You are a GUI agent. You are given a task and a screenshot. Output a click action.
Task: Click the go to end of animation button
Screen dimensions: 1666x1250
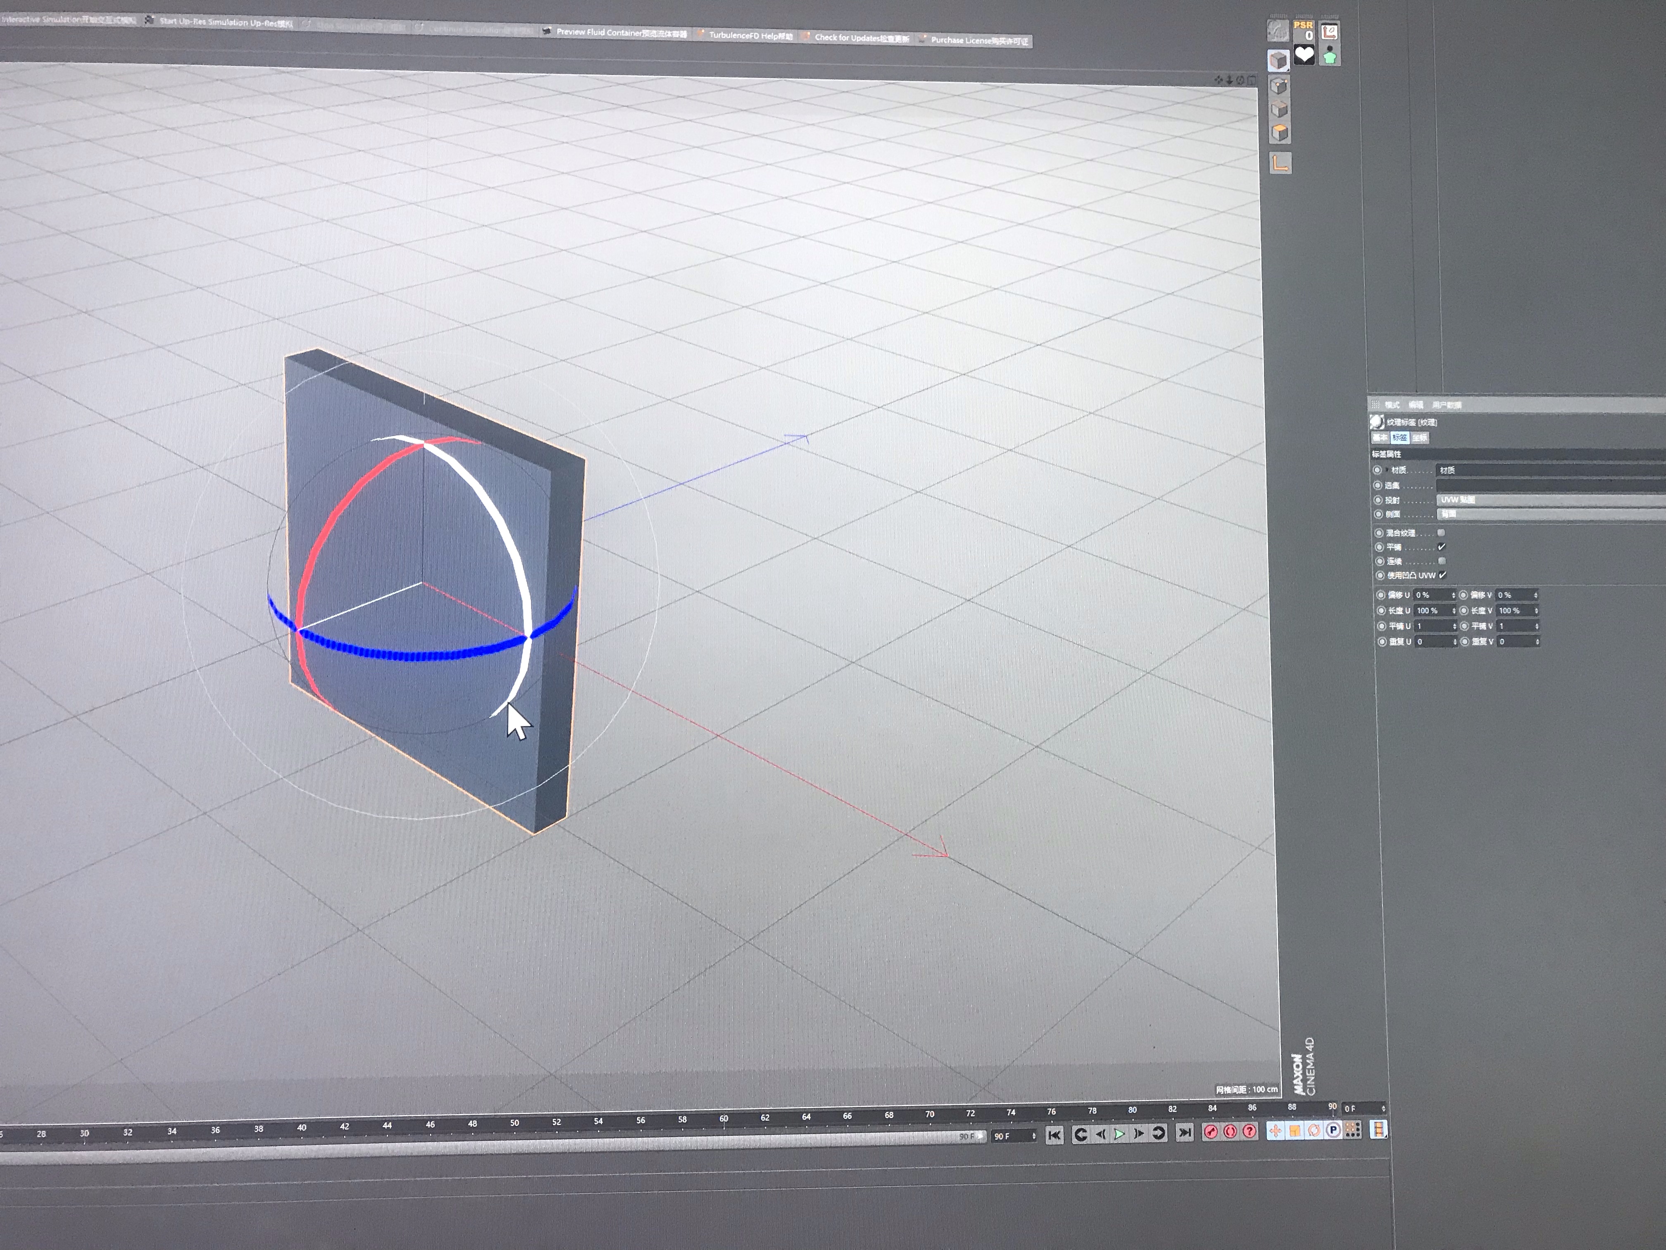pos(1184,1133)
